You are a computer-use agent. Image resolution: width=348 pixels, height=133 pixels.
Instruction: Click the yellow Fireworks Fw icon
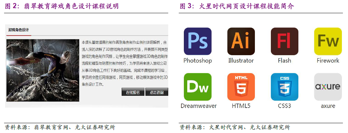[x=328, y=41]
